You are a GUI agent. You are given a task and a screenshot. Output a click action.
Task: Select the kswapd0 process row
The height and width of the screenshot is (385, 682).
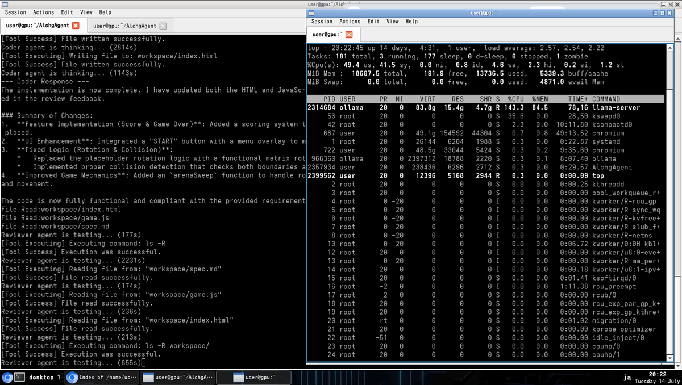[486, 116]
